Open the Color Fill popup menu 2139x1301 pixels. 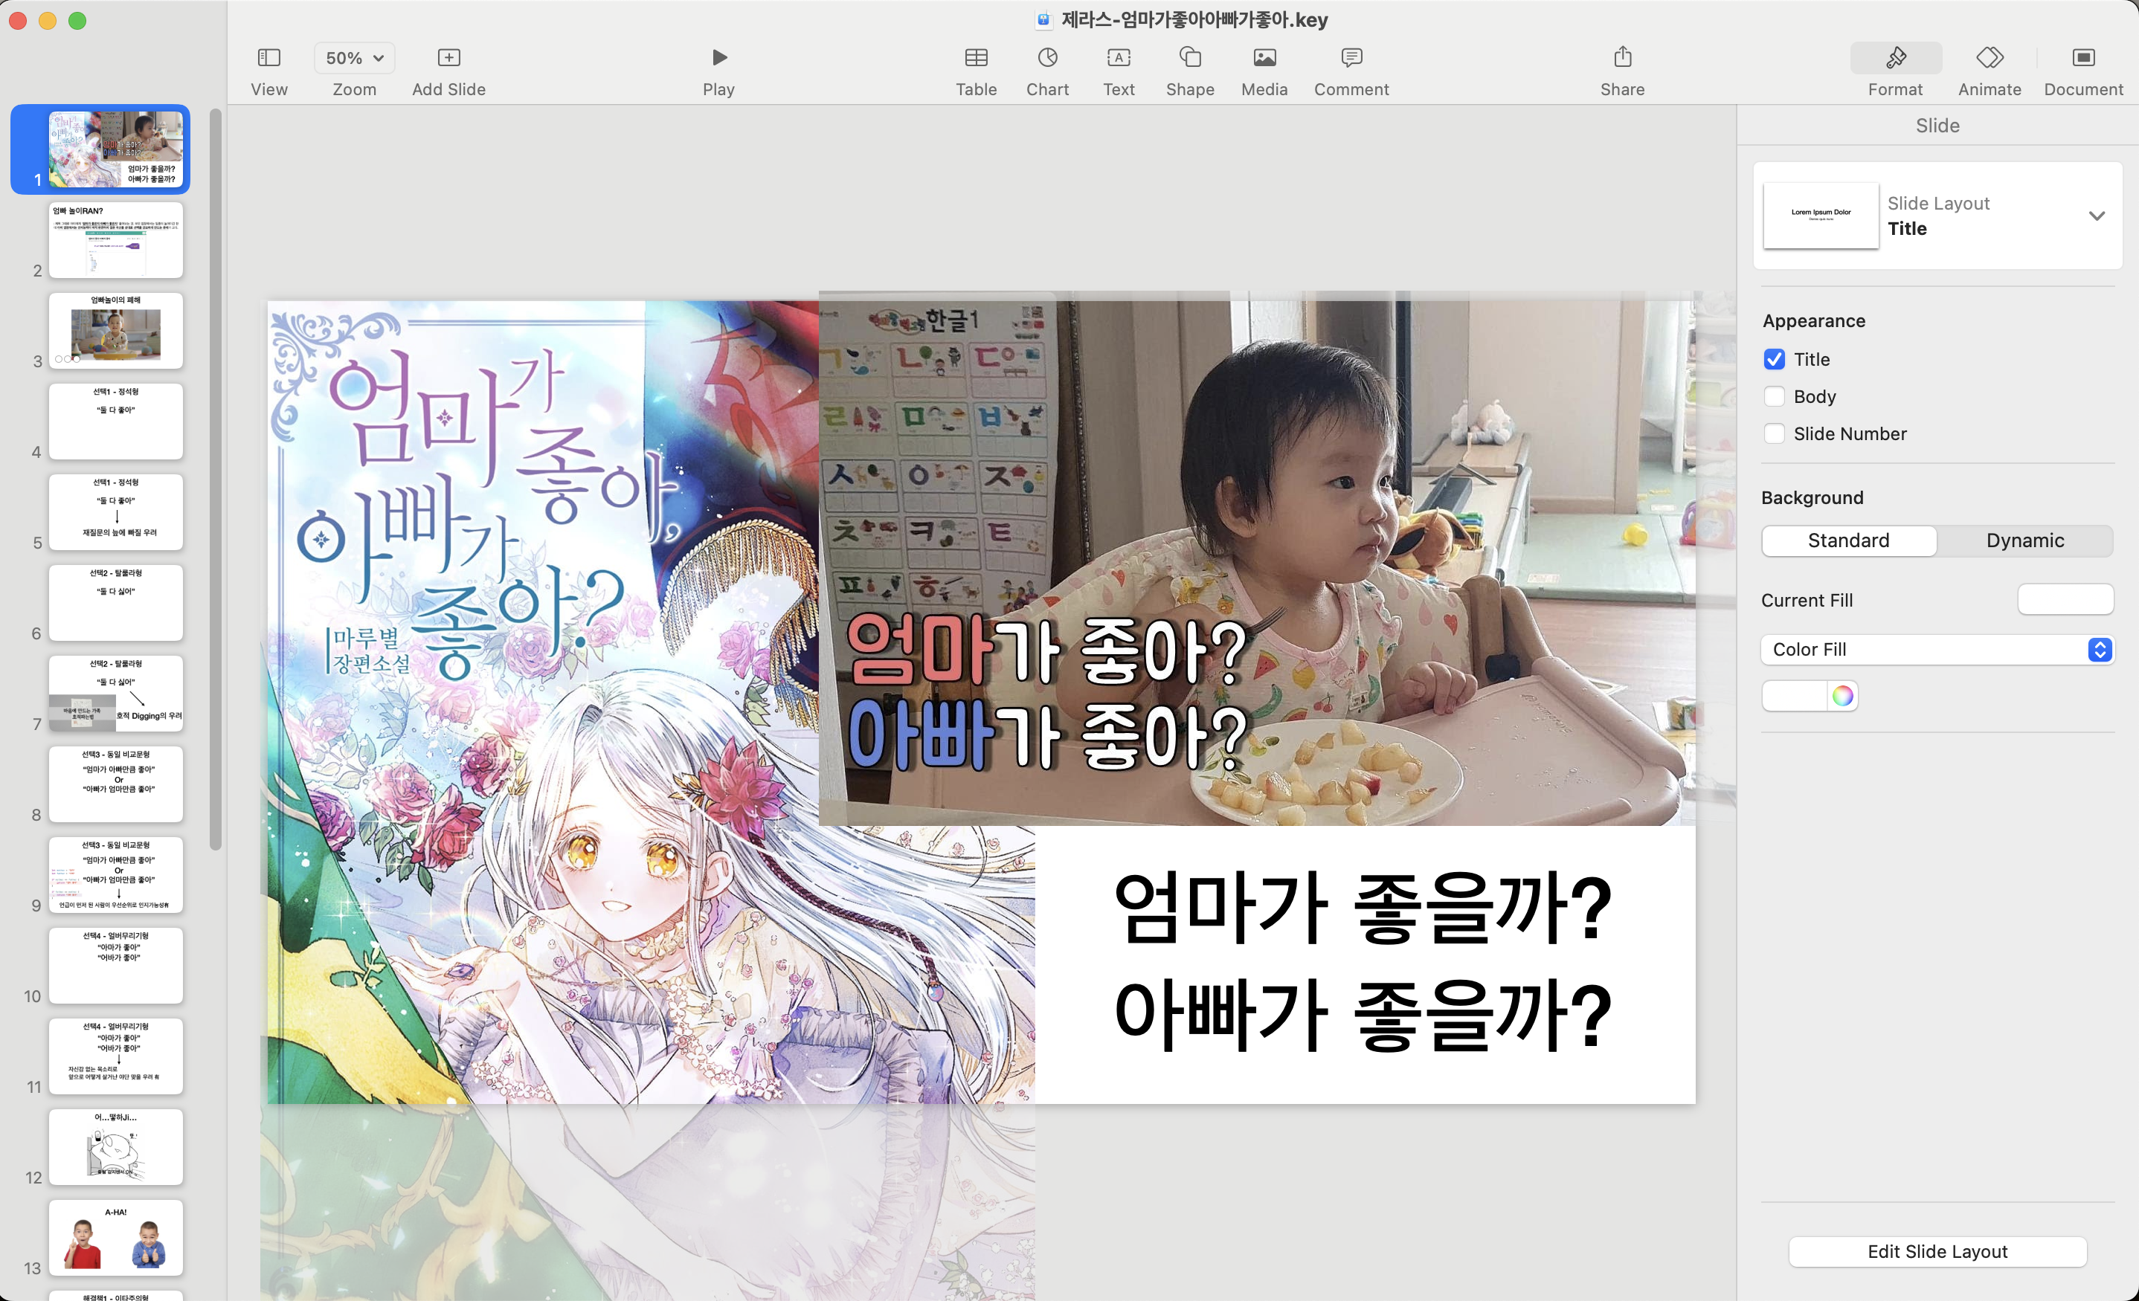coord(1937,649)
